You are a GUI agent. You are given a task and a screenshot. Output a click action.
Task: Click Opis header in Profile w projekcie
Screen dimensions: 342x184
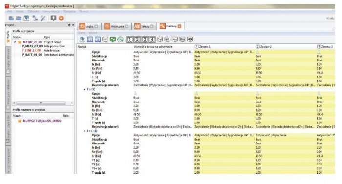click(47, 37)
